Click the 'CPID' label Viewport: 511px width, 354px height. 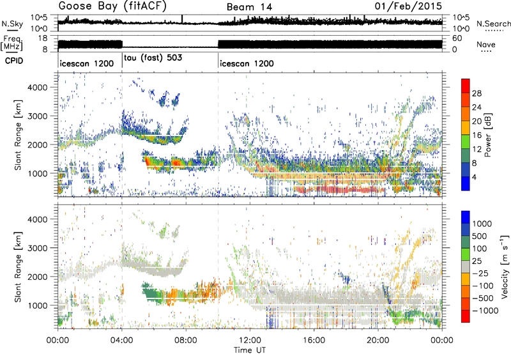(x=14, y=61)
